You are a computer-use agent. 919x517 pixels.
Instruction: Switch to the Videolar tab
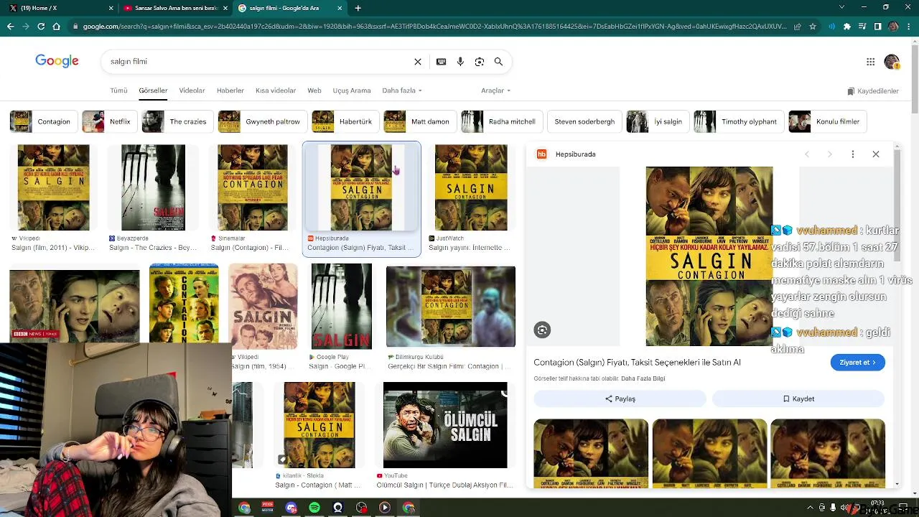point(192,90)
